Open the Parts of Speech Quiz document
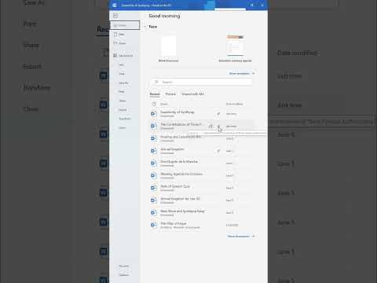This screenshot has height=283, width=377. coord(202,188)
